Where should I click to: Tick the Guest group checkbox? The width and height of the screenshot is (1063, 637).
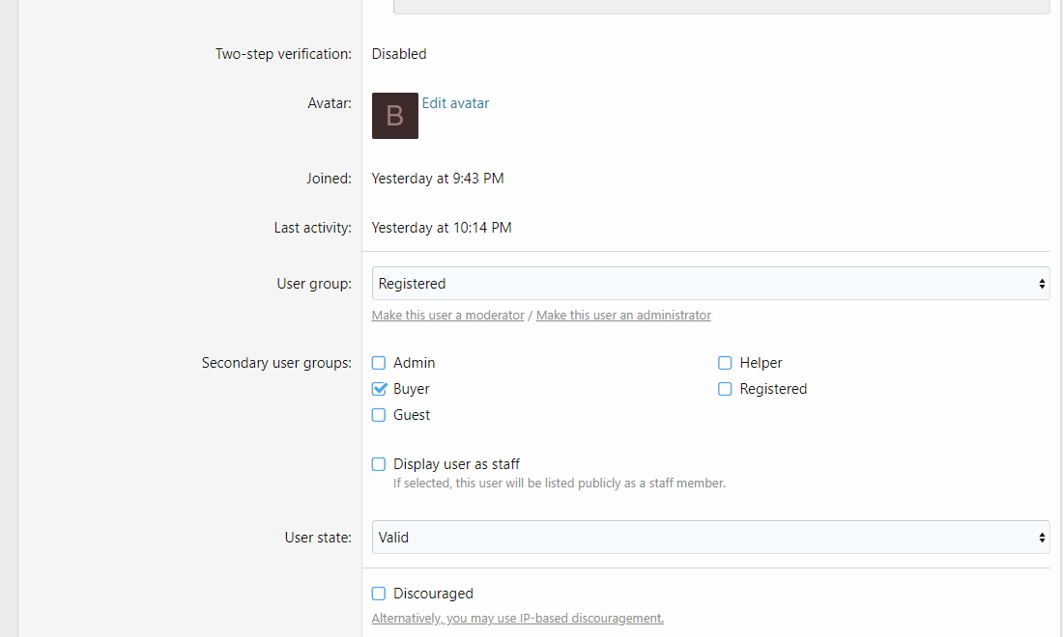click(379, 415)
